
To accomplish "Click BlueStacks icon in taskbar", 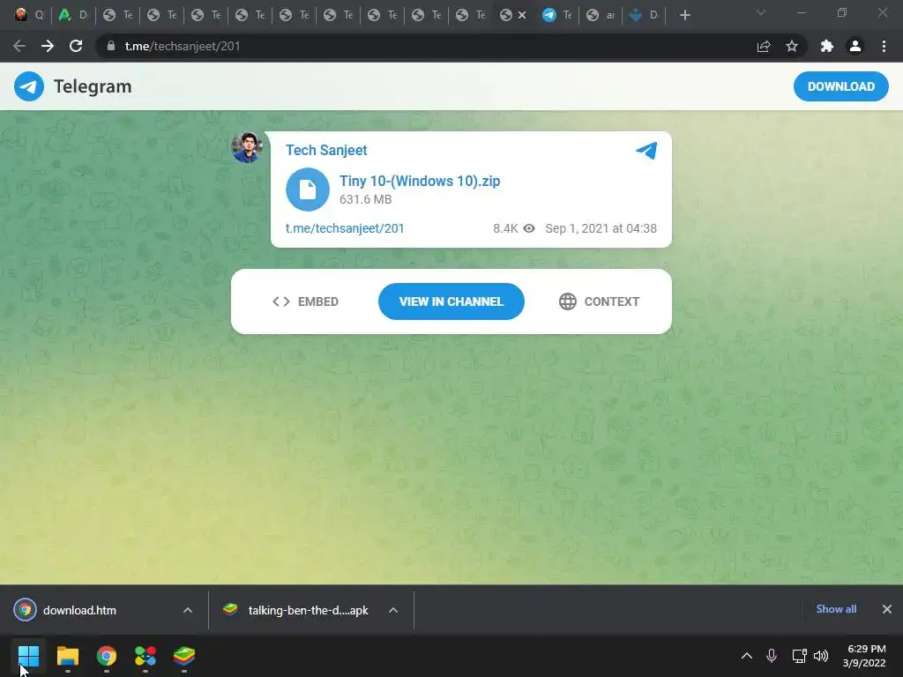I will coord(184,656).
